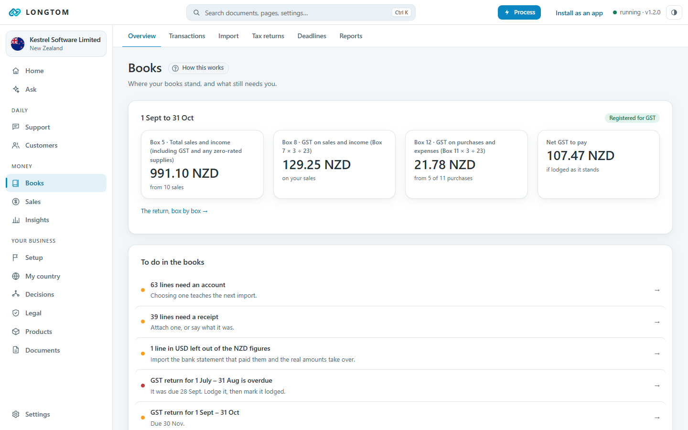Click the Products box icon
The width and height of the screenshot is (688, 430).
16,332
